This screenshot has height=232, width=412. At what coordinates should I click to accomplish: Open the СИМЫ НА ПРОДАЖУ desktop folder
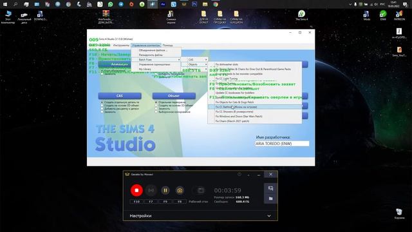coord(220,17)
